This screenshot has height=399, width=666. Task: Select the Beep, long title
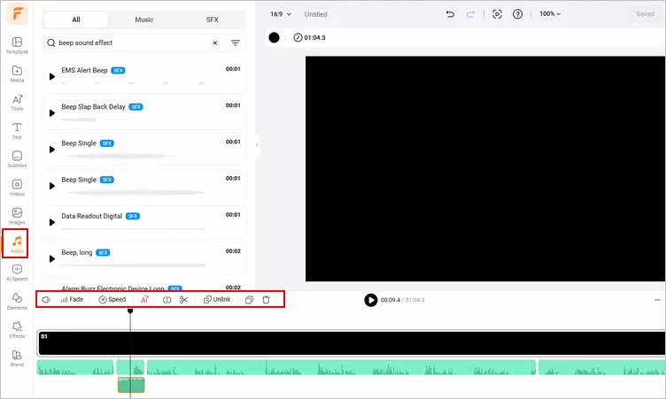77,252
